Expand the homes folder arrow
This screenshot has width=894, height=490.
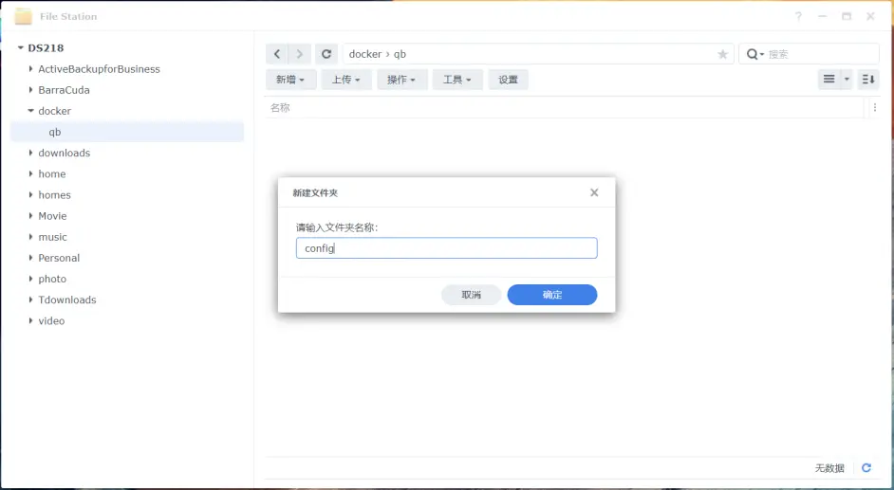[30, 194]
